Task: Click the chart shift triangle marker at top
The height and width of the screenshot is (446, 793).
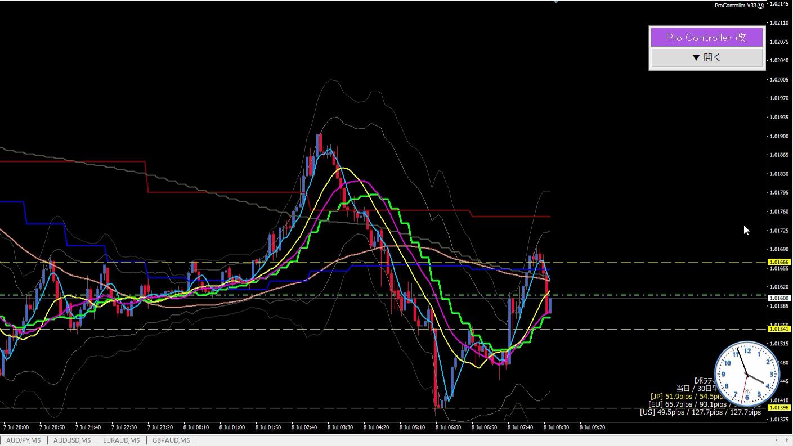Action: (x=556, y=2)
